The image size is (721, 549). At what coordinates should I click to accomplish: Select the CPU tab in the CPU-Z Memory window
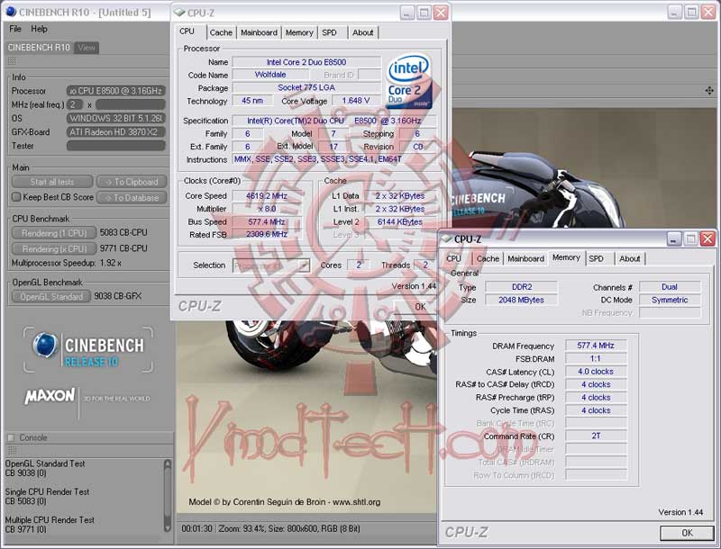tap(454, 258)
